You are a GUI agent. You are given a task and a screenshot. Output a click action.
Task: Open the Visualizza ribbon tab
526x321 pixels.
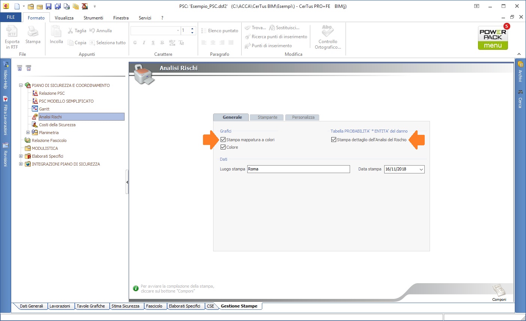tap(64, 18)
